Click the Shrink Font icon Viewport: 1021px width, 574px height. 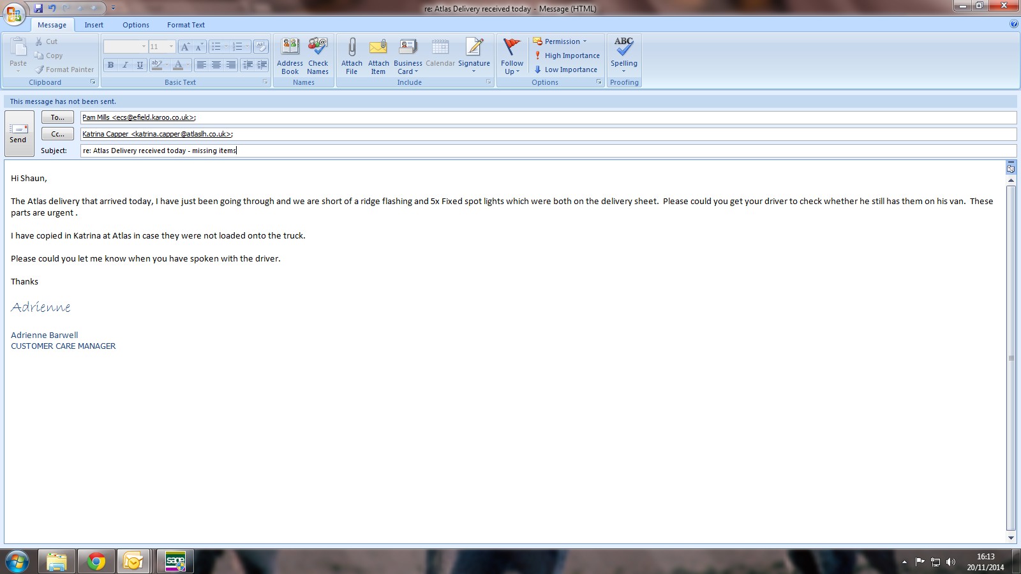tap(198, 47)
